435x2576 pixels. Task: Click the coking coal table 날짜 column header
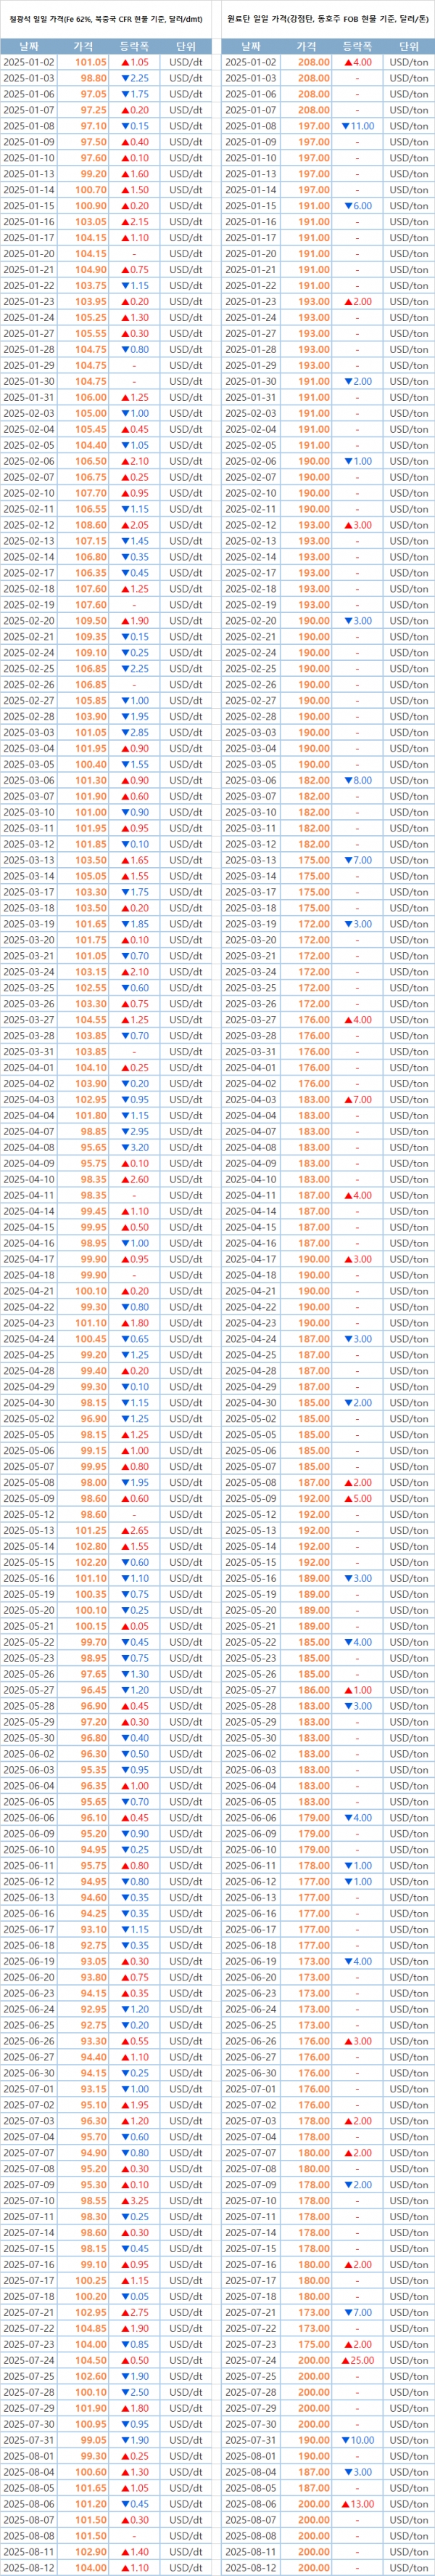pos(250,46)
